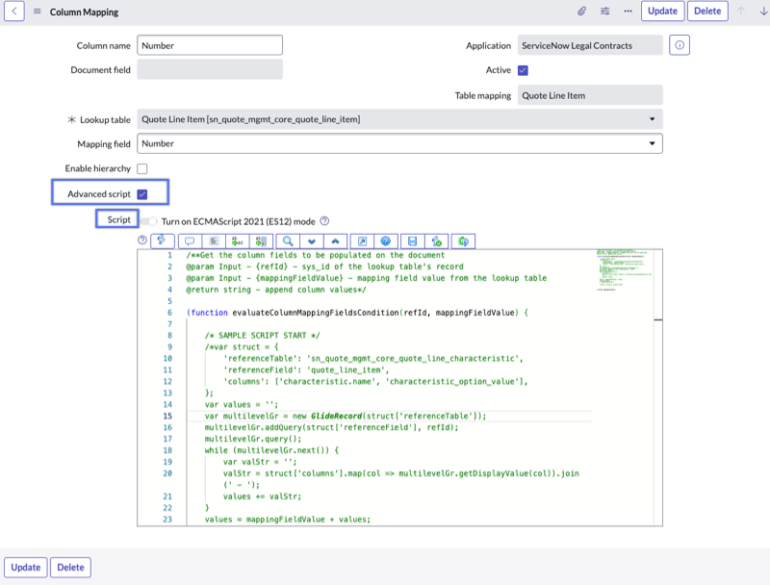Click the Table mapping field value
Screen dimensions: 770x585
tap(590, 95)
